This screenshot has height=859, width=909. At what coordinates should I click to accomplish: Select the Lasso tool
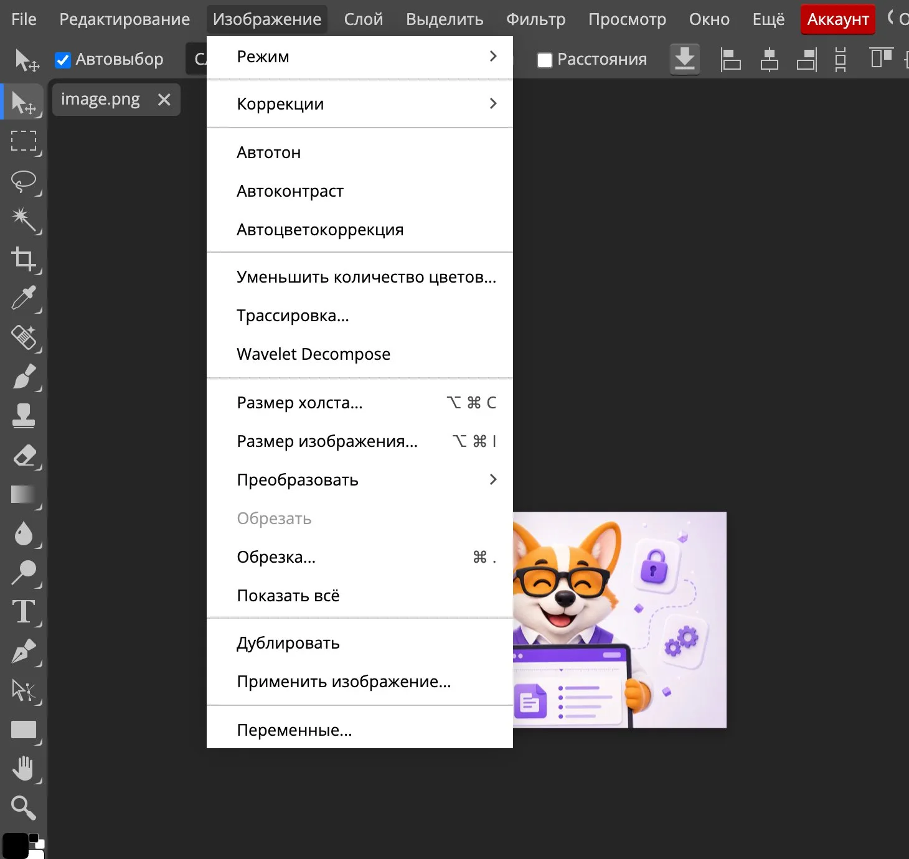click(x=24, y=181)
